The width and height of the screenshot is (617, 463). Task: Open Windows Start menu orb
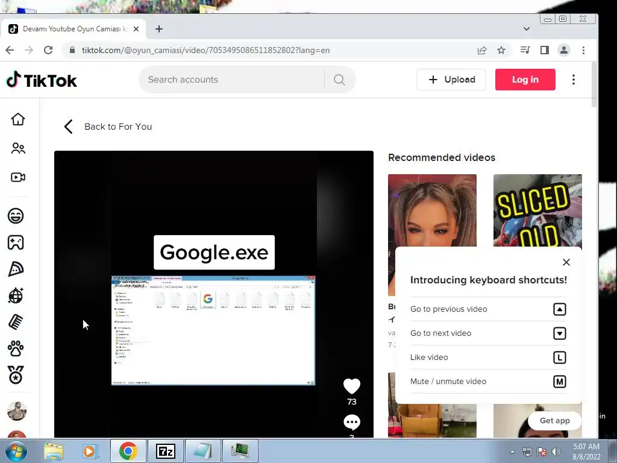tap(16, 451)
